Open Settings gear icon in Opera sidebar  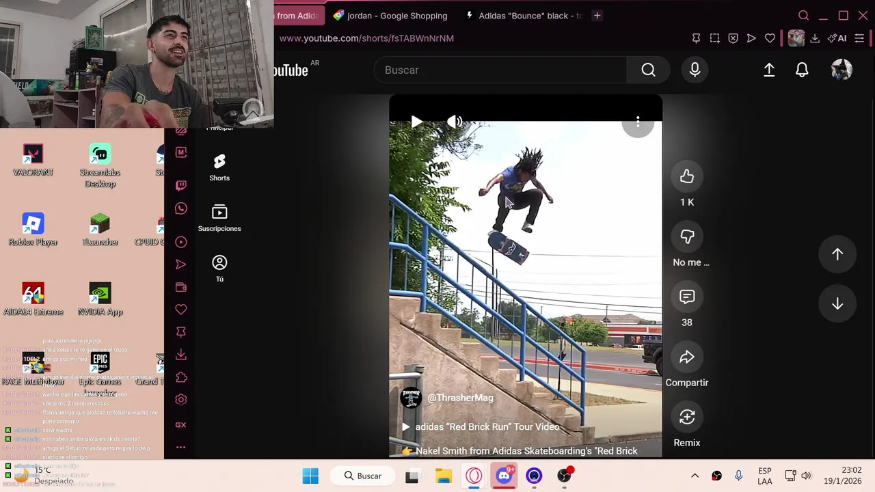click(x=180, y=400)
